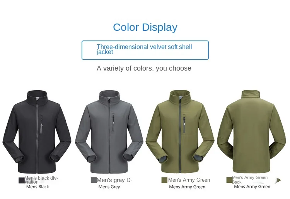Click 'Mens Army Green' under back-view jacket

pos(252,186)
